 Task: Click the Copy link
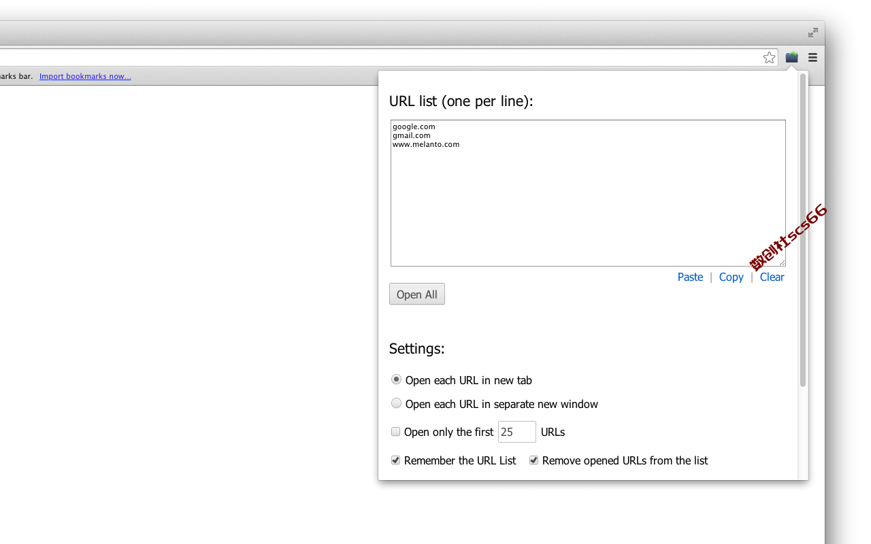click(731, 277)
